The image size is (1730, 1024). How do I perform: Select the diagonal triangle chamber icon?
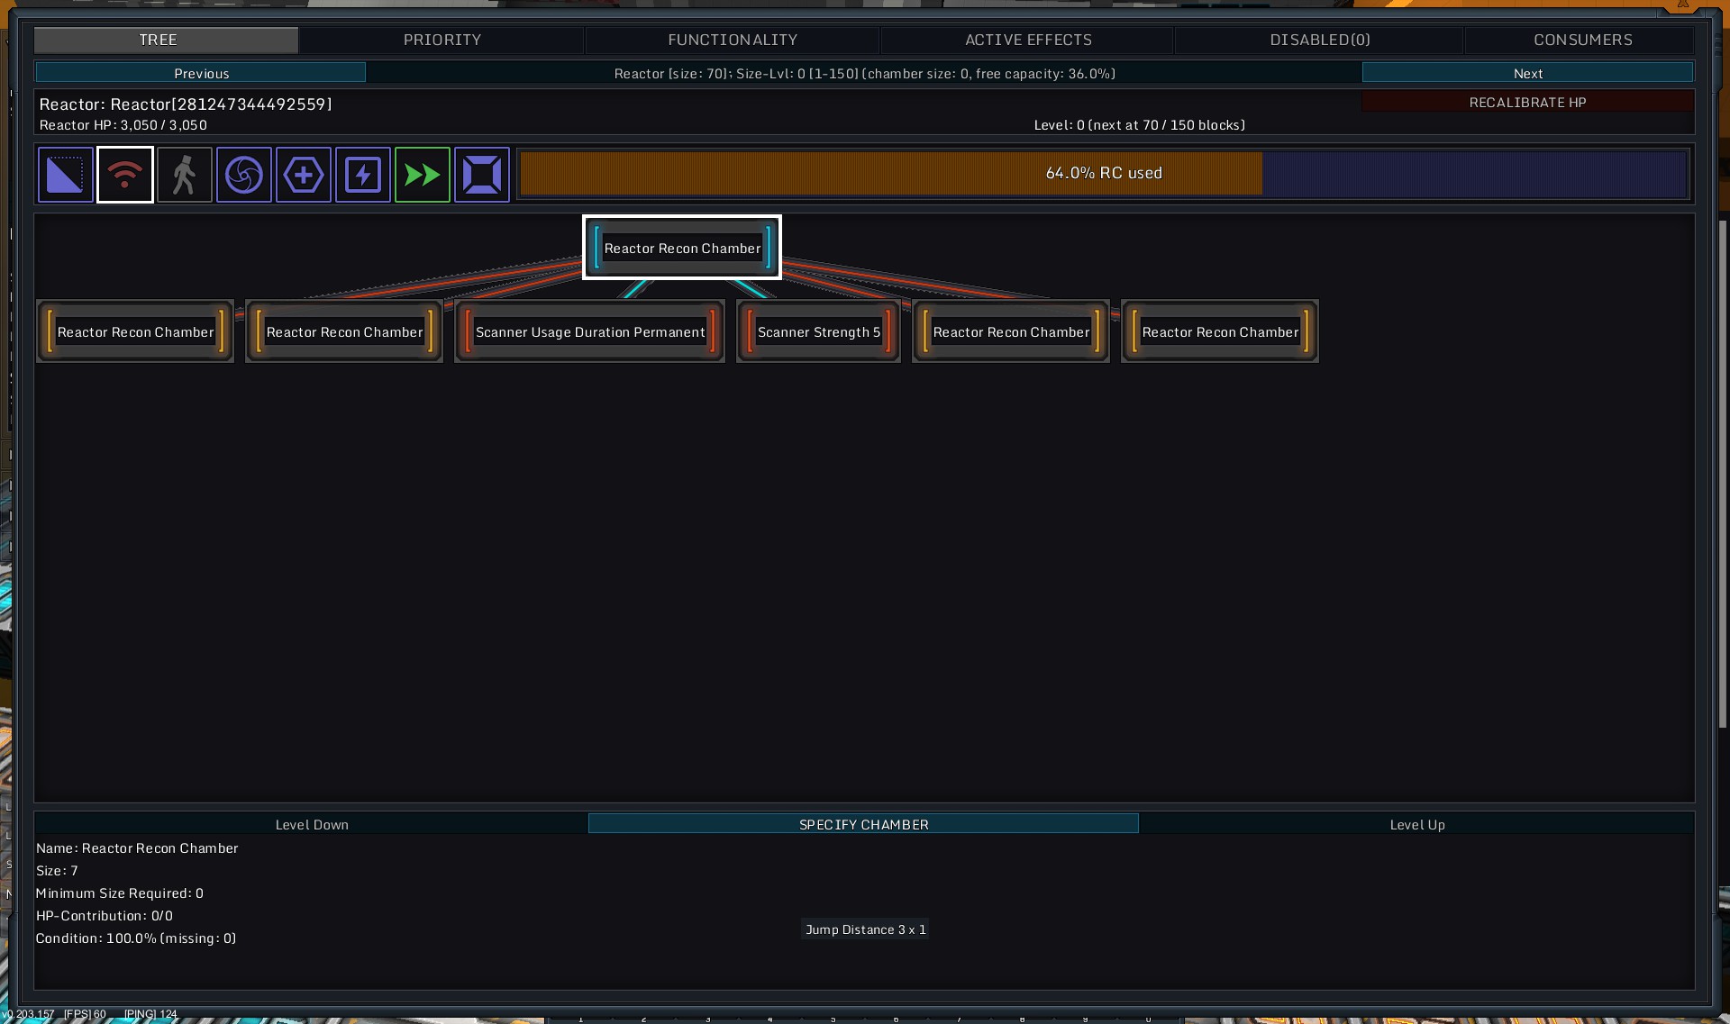(x=65, y=175)
